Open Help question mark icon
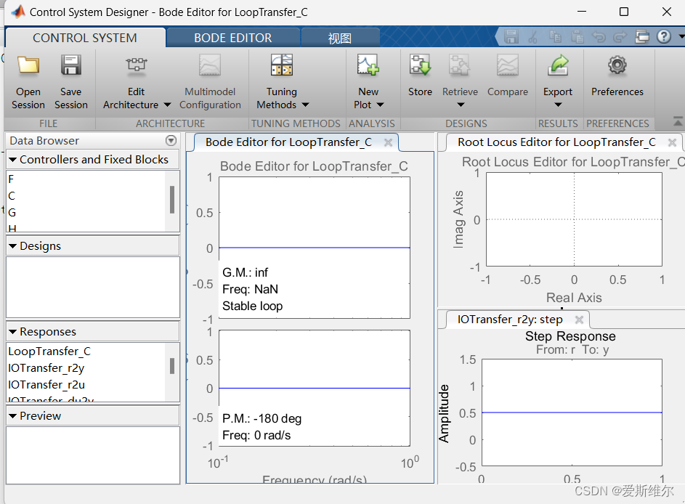This screenshot has height=504, width=685. click(664, 36)
